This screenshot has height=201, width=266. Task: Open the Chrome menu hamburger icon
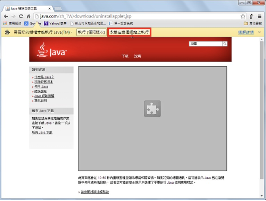coord(259,16)
